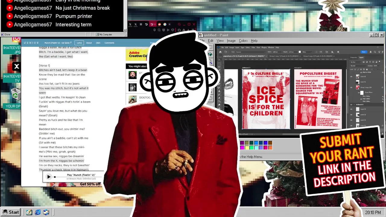Click the Google tab icon in browser

[x=165, y=24]
